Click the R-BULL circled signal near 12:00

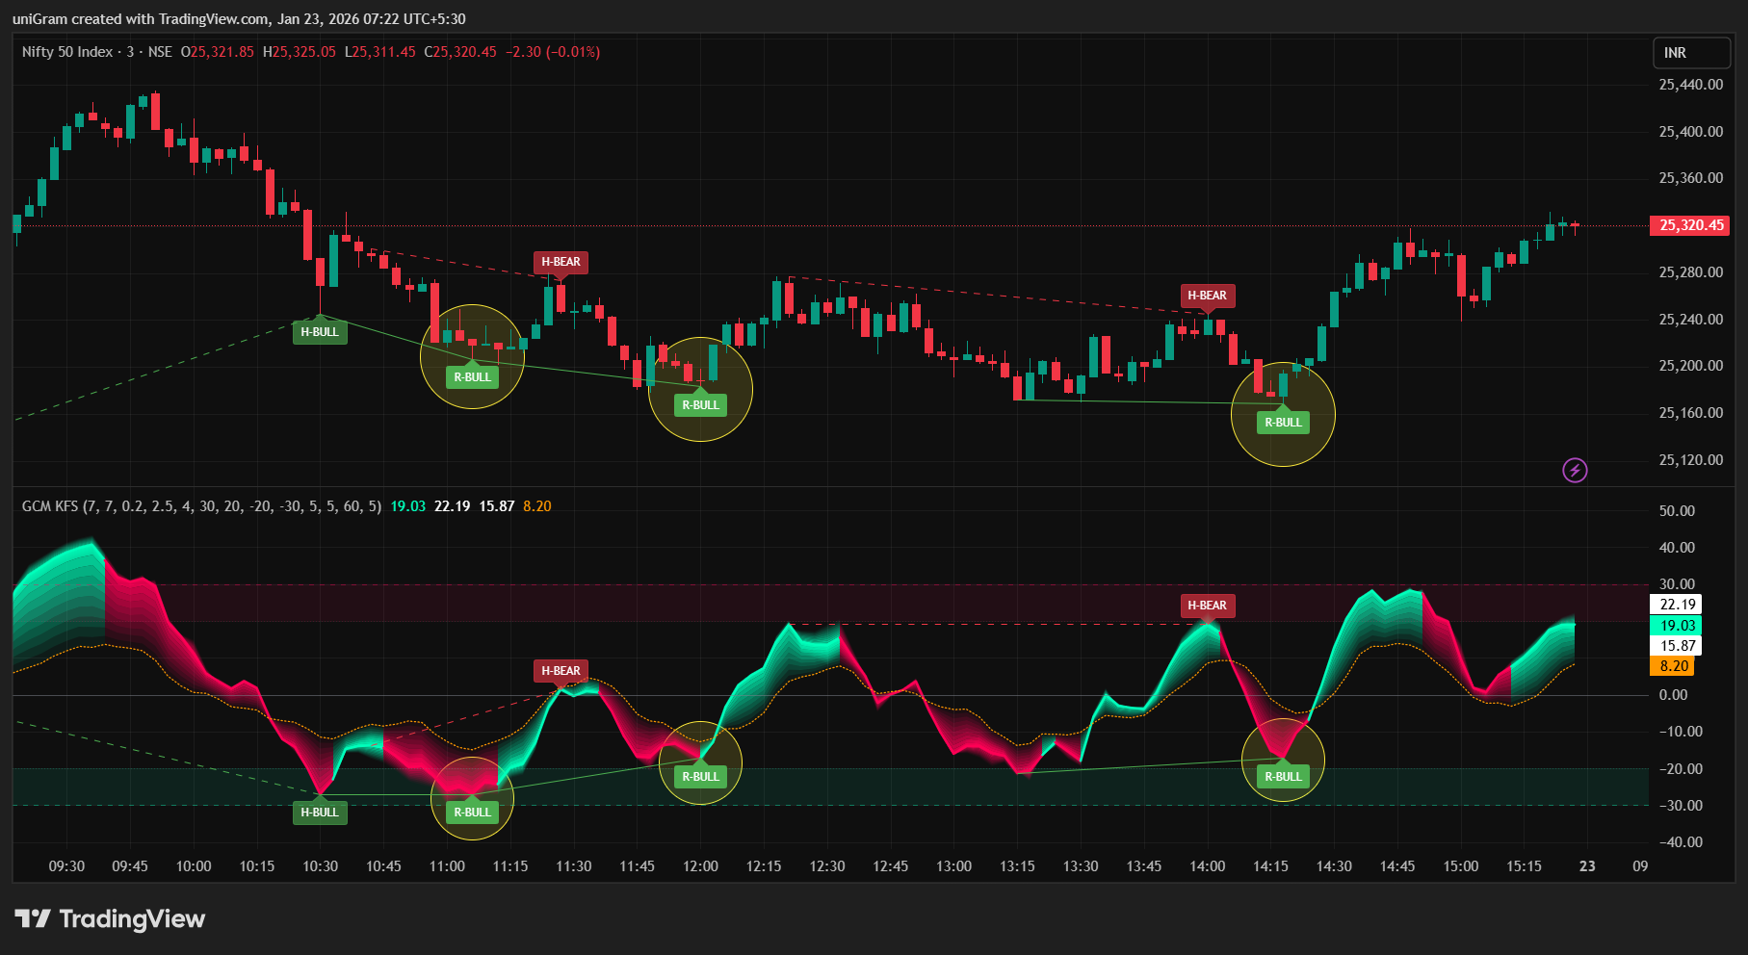click(x=701, y=405)
